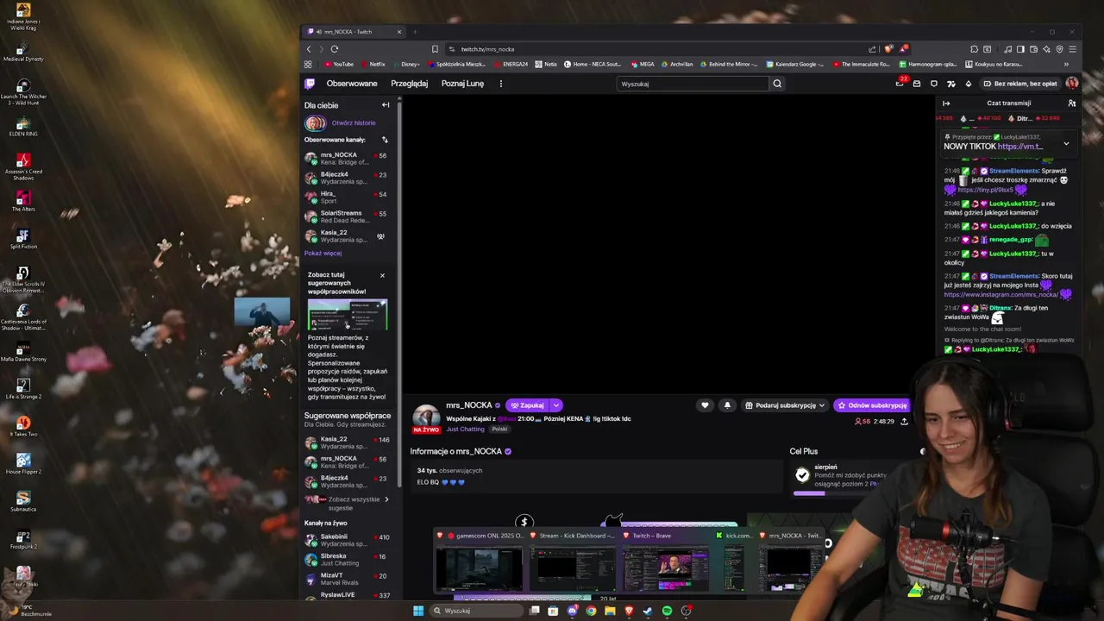Image resolution: width=1104 pixels, height=621 pixels.
Task: Click Odnów subskrypcję button
Action: [870, 405]
